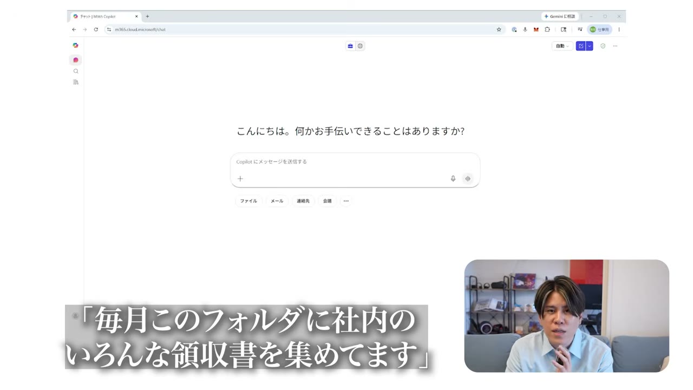
Task: Start voice chat with waveform icon
Action: point(468,178)
